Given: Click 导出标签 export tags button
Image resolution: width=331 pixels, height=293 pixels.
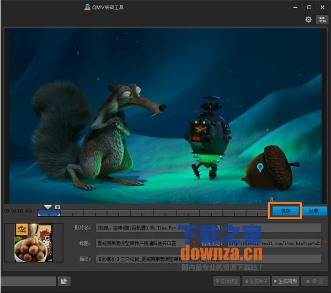Looking at the screenshot, I should [x=227, y=281].
